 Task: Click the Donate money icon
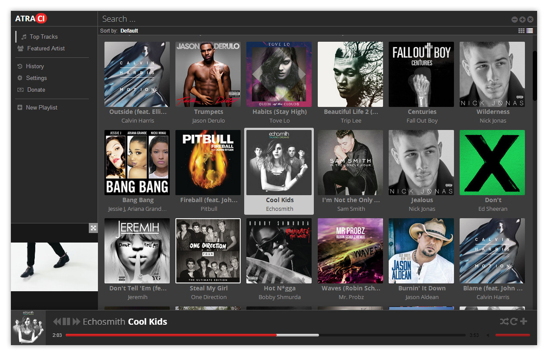tap(20, 90)
